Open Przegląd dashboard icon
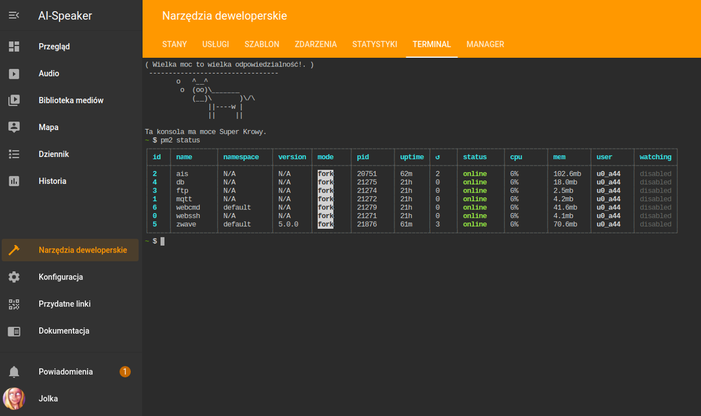Screen dimensions: 701x416 tap(14, 47)
